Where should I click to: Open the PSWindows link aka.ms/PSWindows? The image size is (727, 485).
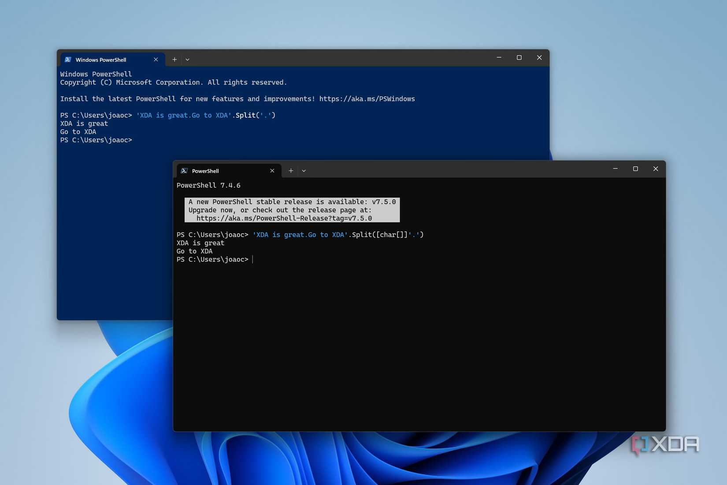point(367,99)
